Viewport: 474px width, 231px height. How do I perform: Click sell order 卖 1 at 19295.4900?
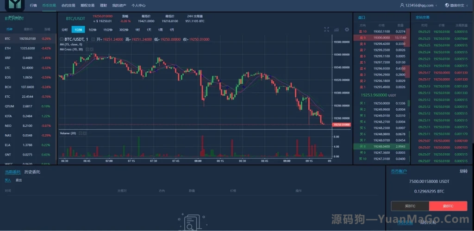(x=381, y=87)
